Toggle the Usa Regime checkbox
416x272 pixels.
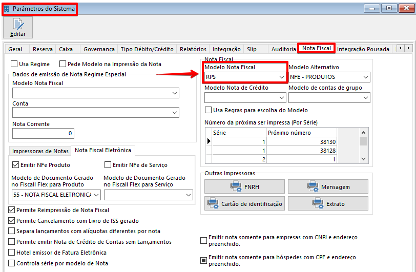point(14,64)
